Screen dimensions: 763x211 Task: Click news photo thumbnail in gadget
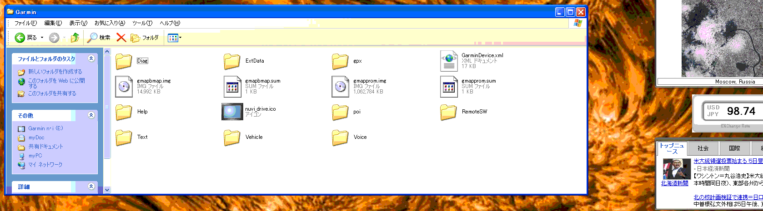point(677,169)
